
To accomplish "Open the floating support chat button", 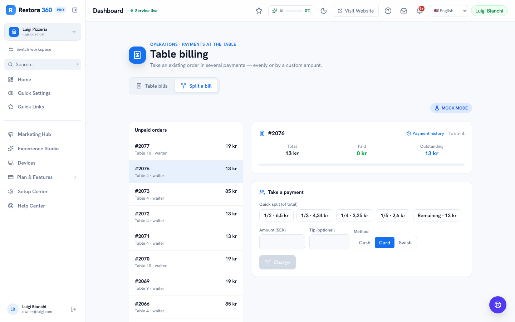I will [x=498, y=305].
